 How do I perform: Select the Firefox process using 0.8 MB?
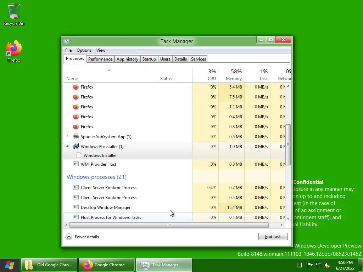pos(174,127)
